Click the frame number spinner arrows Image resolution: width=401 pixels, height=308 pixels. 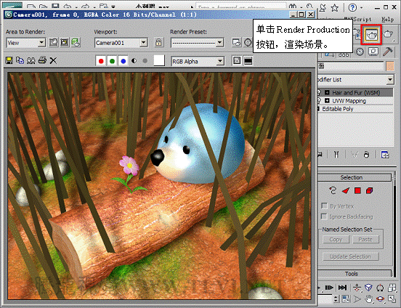[x=336, y=299]
